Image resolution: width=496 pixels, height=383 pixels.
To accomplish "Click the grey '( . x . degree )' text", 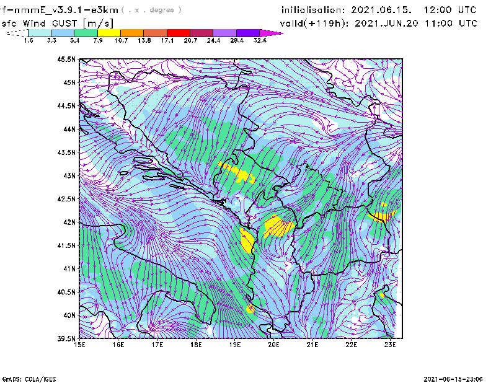I will point(151,10).
